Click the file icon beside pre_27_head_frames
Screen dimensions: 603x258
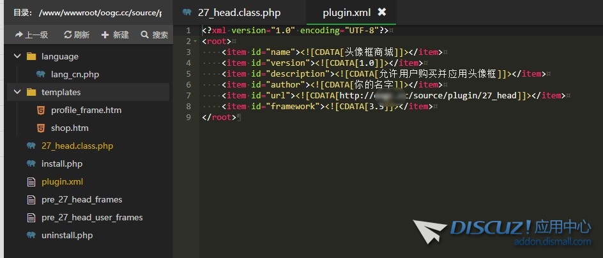(x=31, y=199)
